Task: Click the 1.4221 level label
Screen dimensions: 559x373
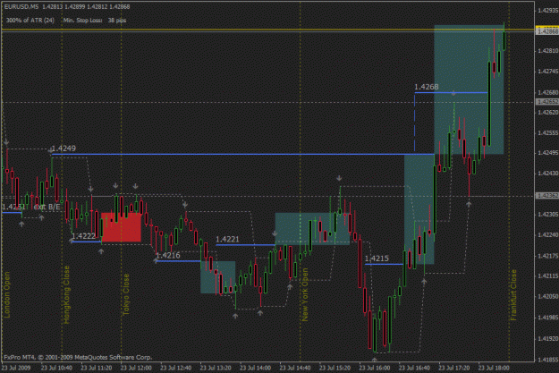Action: [227, 240]
